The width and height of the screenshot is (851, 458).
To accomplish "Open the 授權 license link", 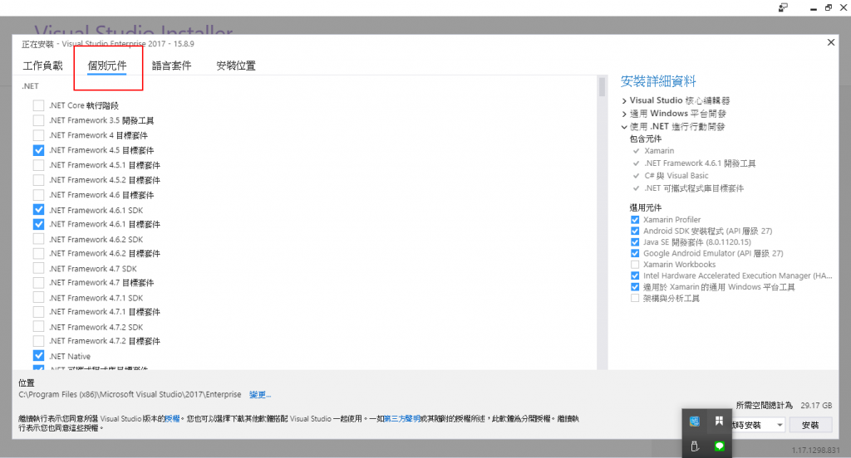I will 172,418.
